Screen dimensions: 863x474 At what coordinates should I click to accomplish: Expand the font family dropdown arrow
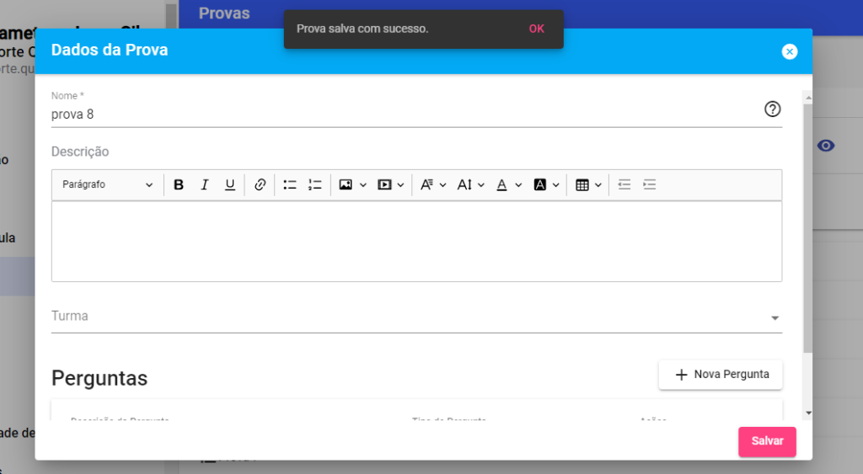pyautogui.click(x=442, y=185)
